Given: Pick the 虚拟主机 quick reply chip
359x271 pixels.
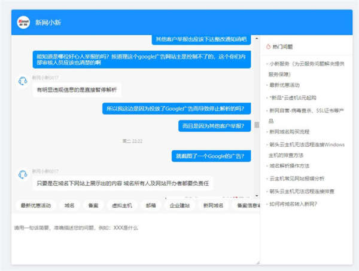Looking at the screenshot, I should (x=121, y=205).
